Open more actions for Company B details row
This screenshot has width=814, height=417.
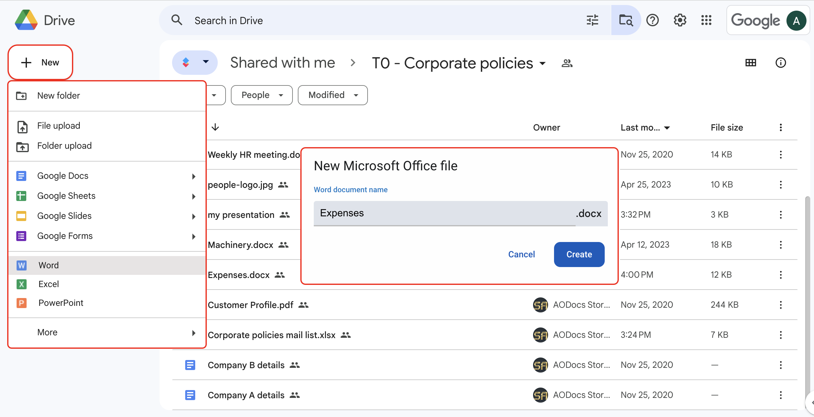pyautogui.click(x=781, y=365)
